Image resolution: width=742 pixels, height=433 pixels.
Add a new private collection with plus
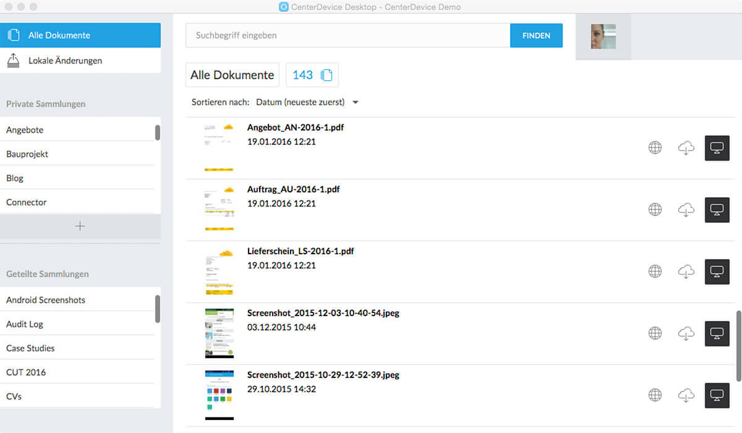[x=80, y=226]
